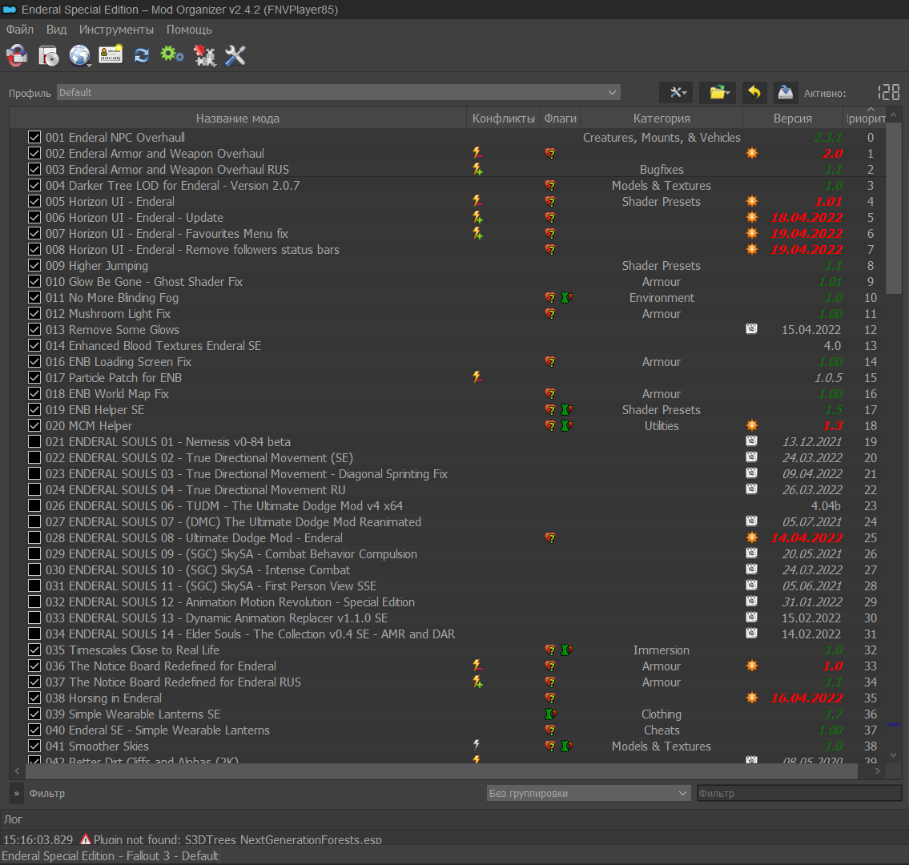Image resolution: width=909 pixels, height=865 pixels.
Task: Open the Инструменты menu
Action: [116, 30]
